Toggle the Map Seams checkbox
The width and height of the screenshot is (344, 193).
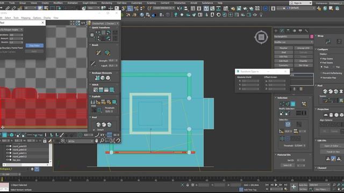(321, 58)
